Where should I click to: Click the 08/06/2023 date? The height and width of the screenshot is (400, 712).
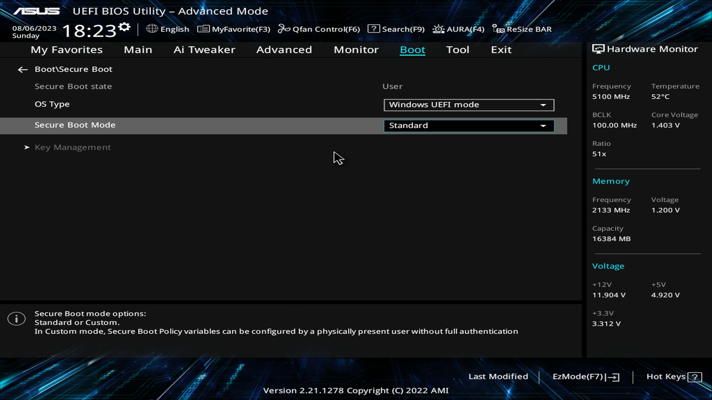click(x=34, y=28)
